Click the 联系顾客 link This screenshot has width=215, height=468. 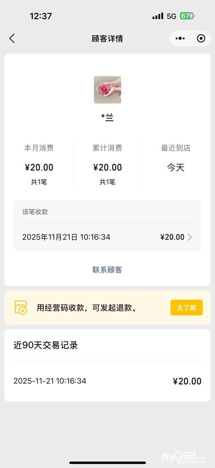107,270
